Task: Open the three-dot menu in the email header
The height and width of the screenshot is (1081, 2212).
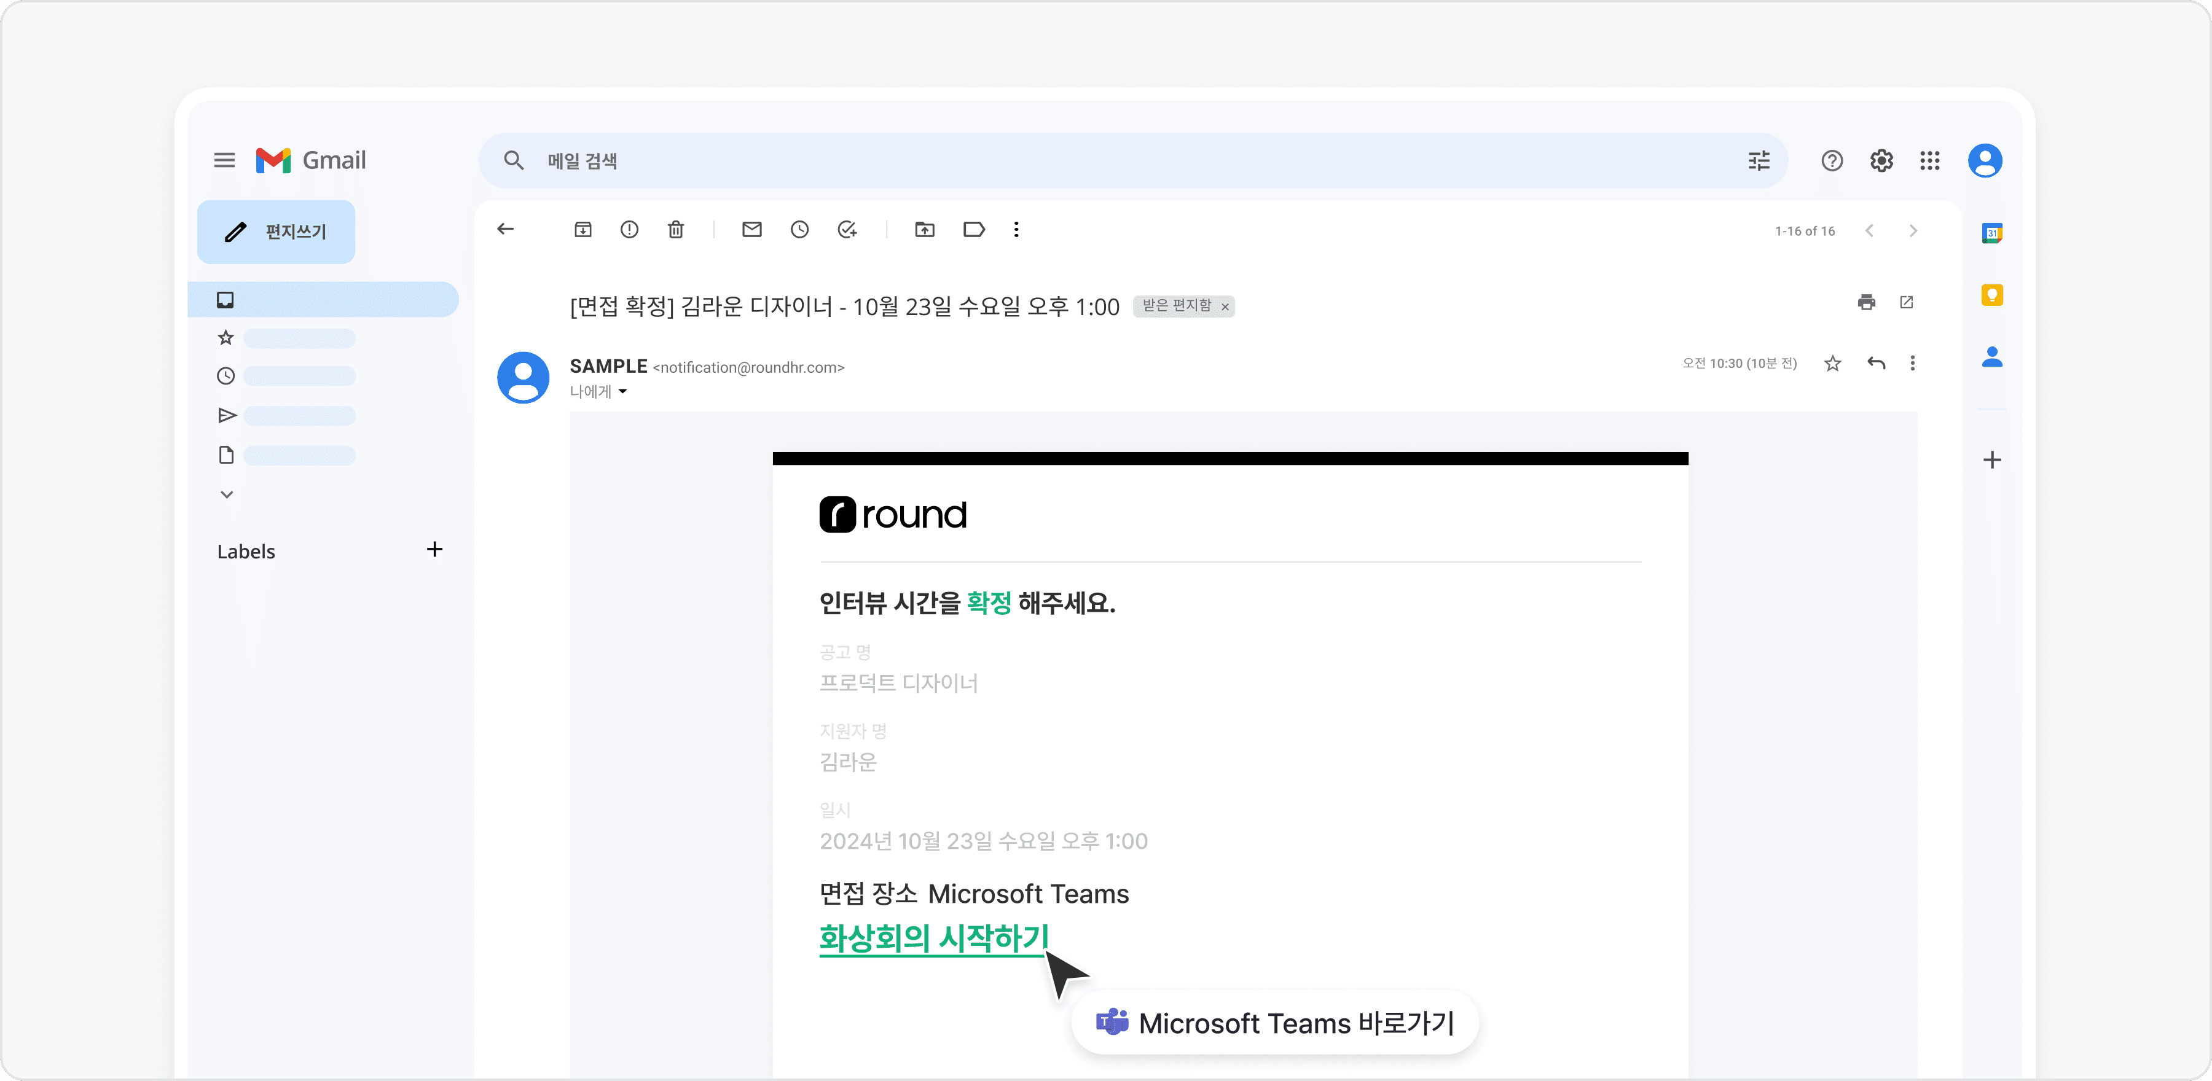Action: pyautogui.click(x=1912, y=363)
